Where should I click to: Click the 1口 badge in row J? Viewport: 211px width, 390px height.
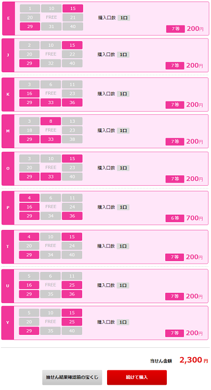tap(123, 55)
